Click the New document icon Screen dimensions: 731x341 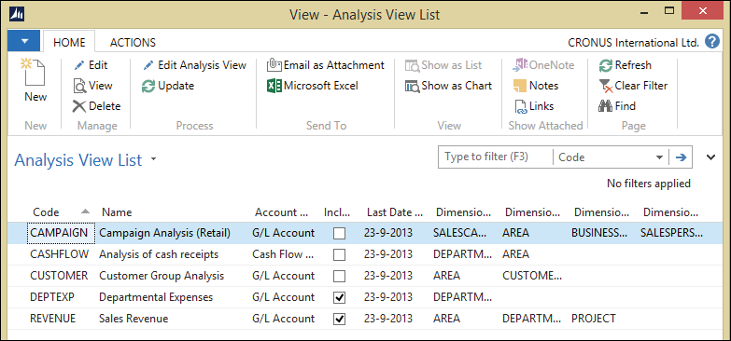point(33,72)
